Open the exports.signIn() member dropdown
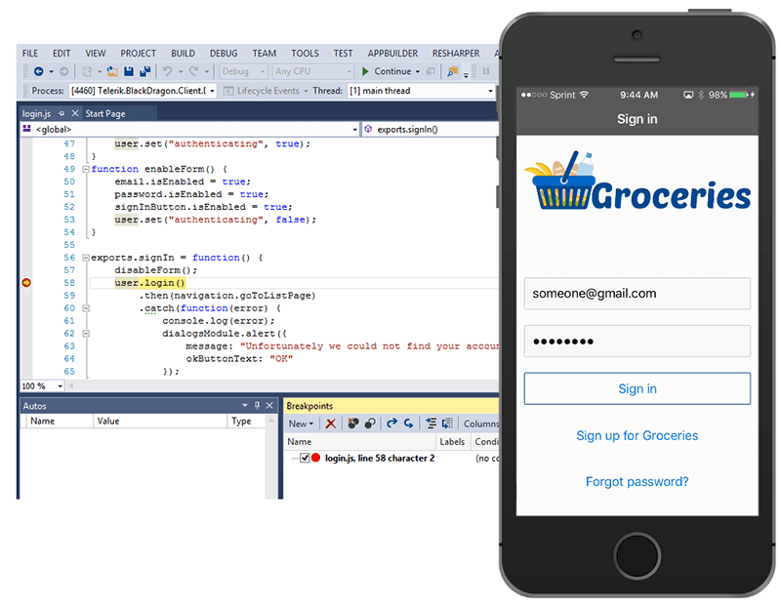 pos(432,130)
